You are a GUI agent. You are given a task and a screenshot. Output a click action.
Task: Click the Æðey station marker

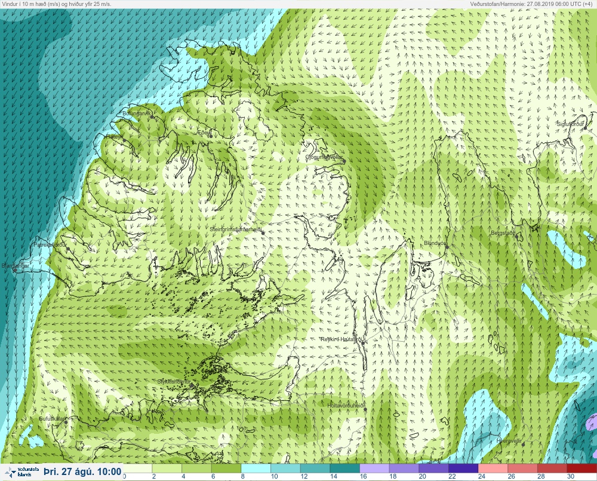coord(210,136)
